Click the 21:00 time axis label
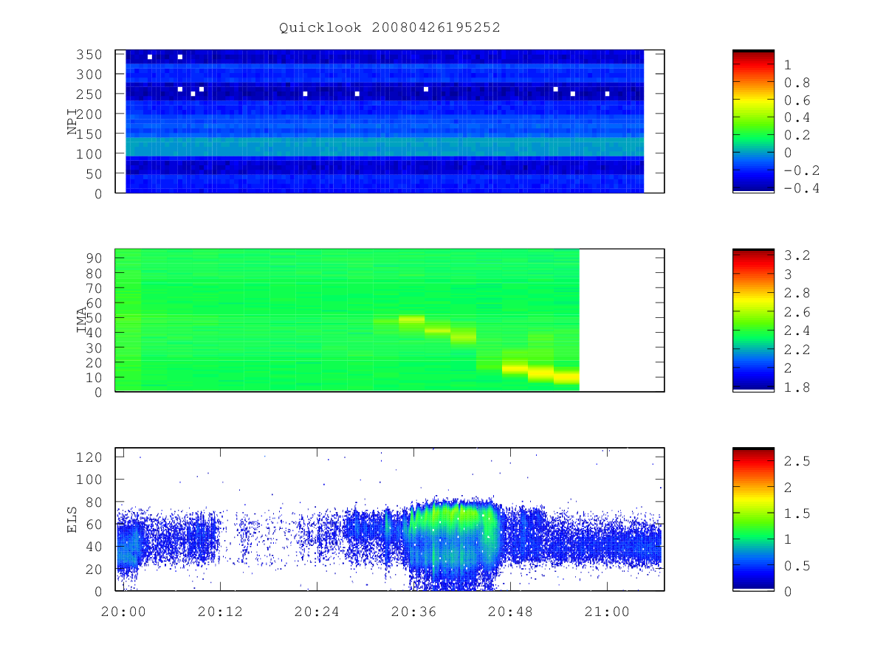 click(608, 612)
